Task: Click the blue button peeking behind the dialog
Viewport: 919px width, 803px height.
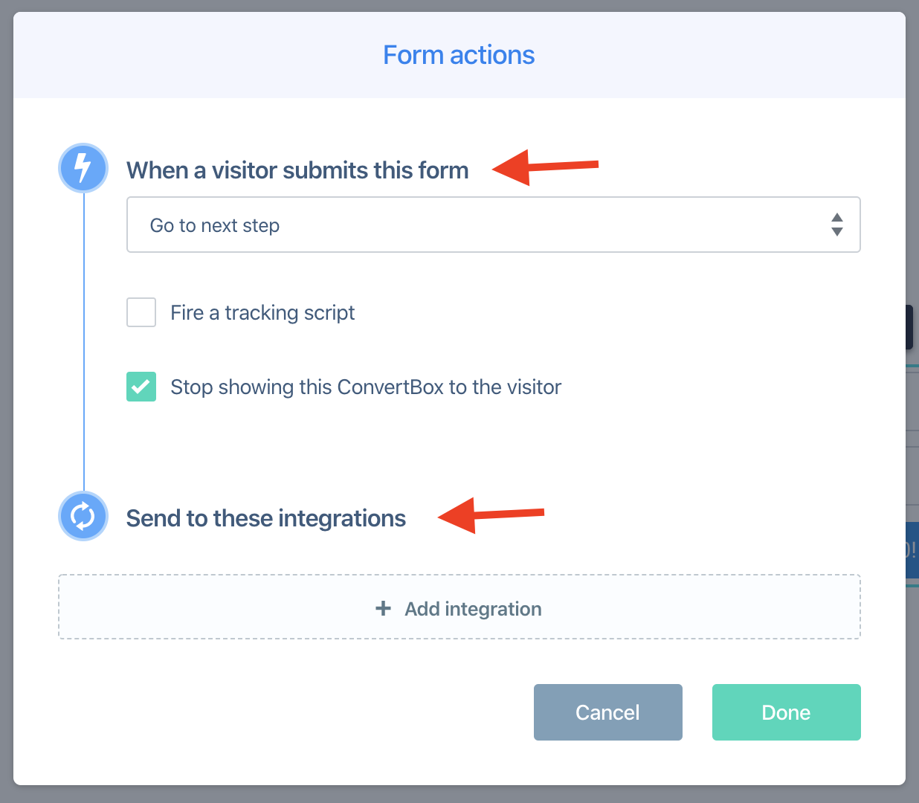Action: (x=912, y=550)
